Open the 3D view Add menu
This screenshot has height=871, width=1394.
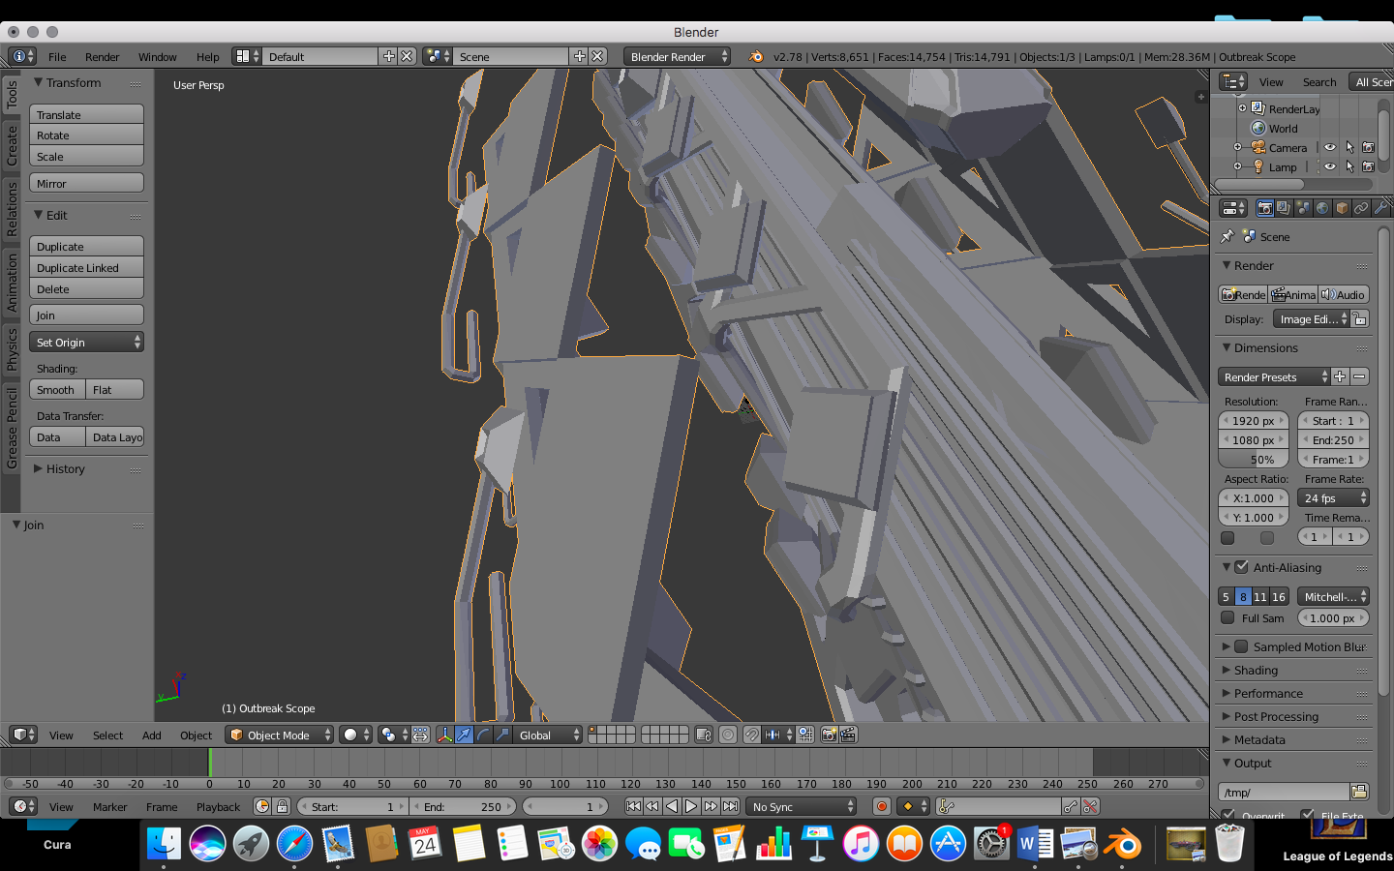click(x=151, y=735)
